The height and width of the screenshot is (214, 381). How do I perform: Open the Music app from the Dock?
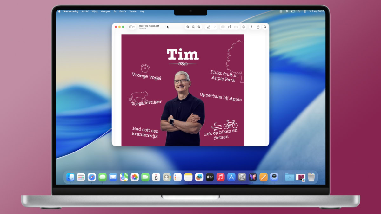[x=220, y=177]
